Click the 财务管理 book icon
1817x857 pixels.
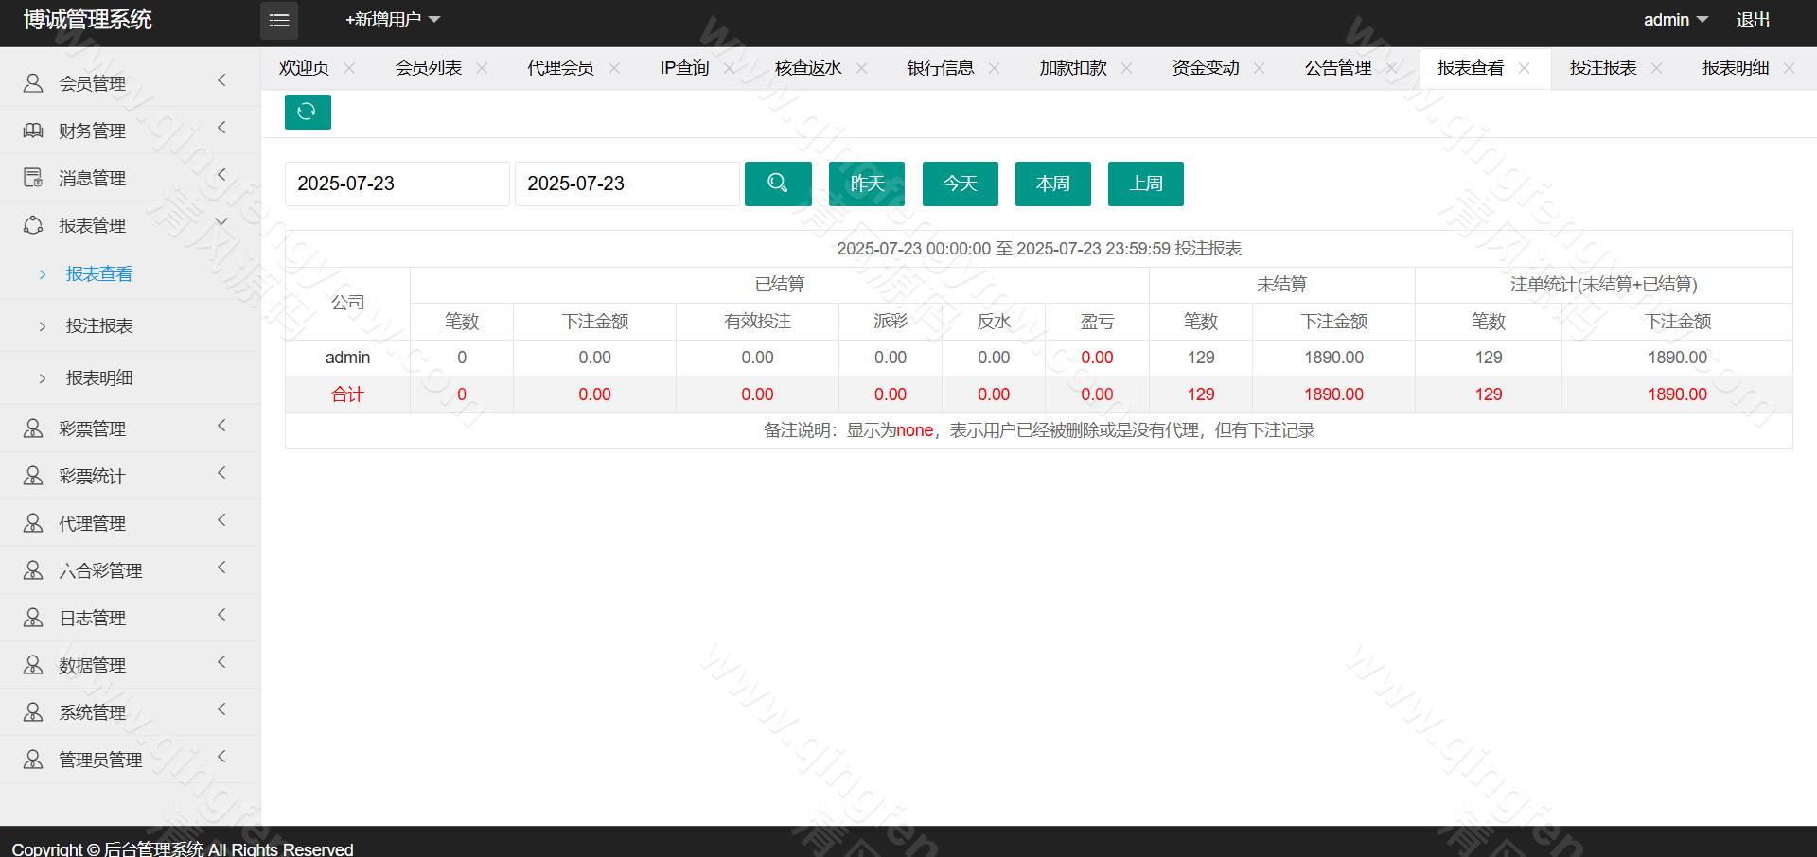coord(33,131)
